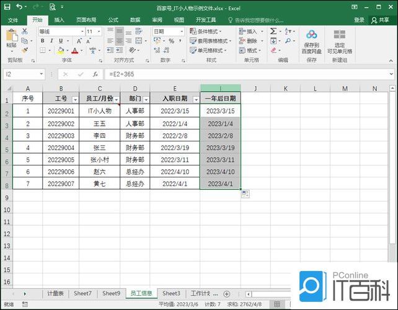Open the Auto Fill Options icon below the selection
Image resolution: width=398 pixels, height=310 pixels.
pyautogui.click(x=245, y=194)
